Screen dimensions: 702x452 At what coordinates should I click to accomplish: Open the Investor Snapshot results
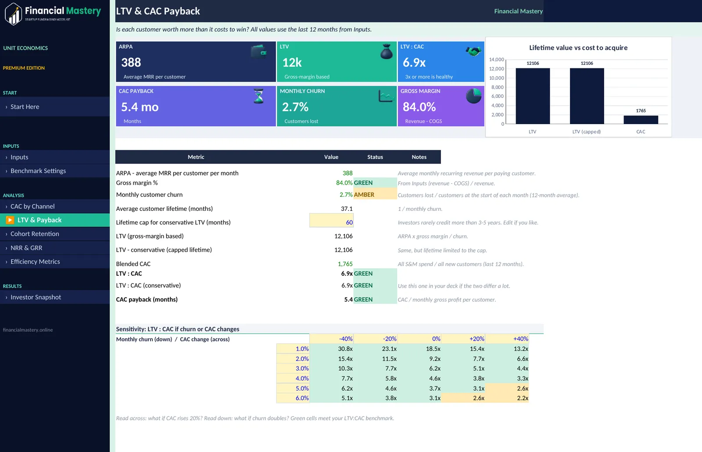pyautogui.click(x=55, y=297)
